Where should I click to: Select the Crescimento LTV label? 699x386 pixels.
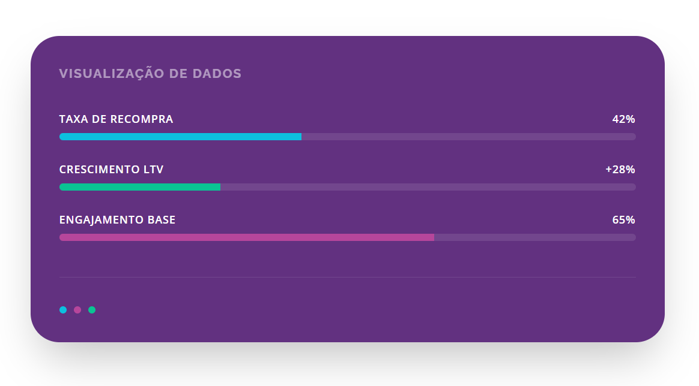pyautogui.click(x=110, y=169)
